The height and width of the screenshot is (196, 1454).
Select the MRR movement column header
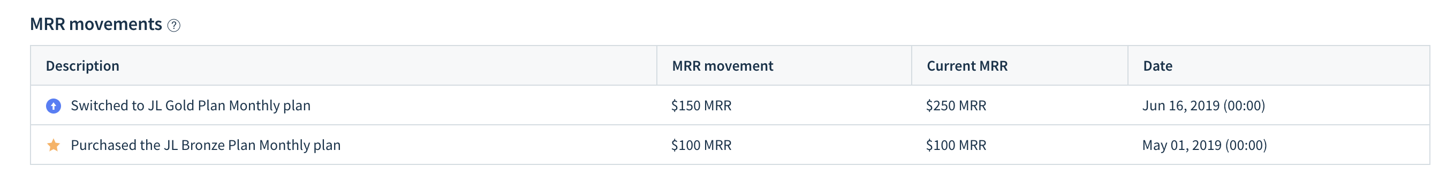[x=723, y=66]
